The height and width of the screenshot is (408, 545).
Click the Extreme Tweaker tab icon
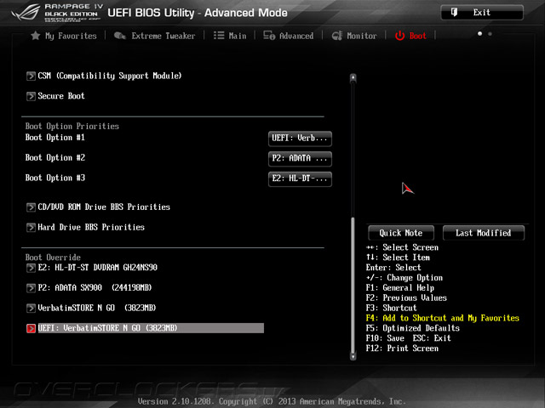pos(120,36)
